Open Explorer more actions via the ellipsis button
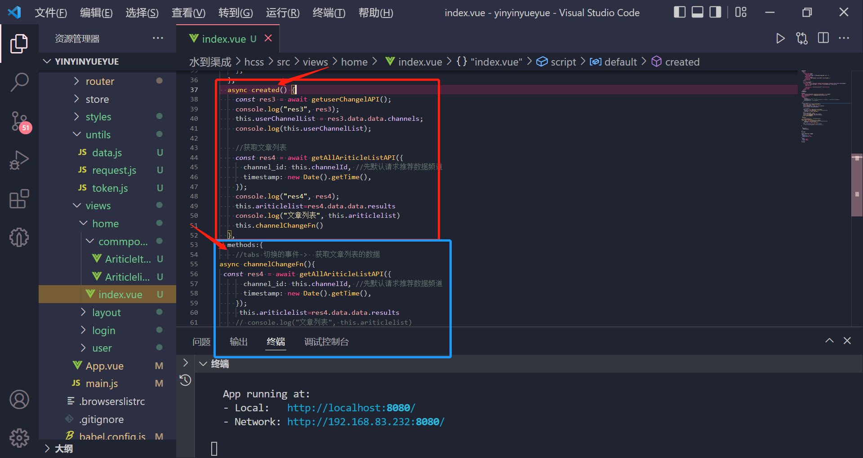 pyautogui.click(x=158, y=39)
